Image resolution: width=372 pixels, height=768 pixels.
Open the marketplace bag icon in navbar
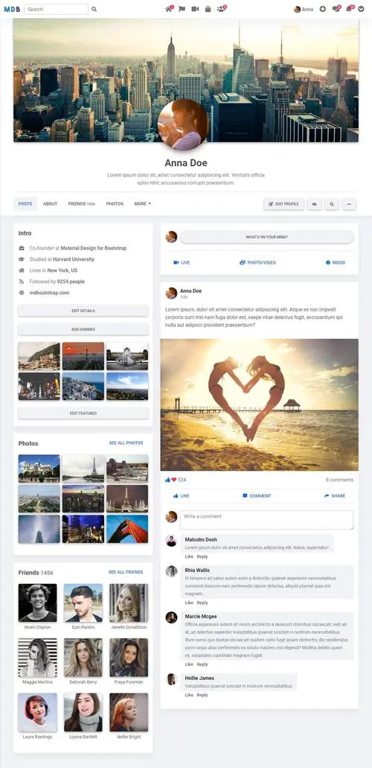pos(208,9)
